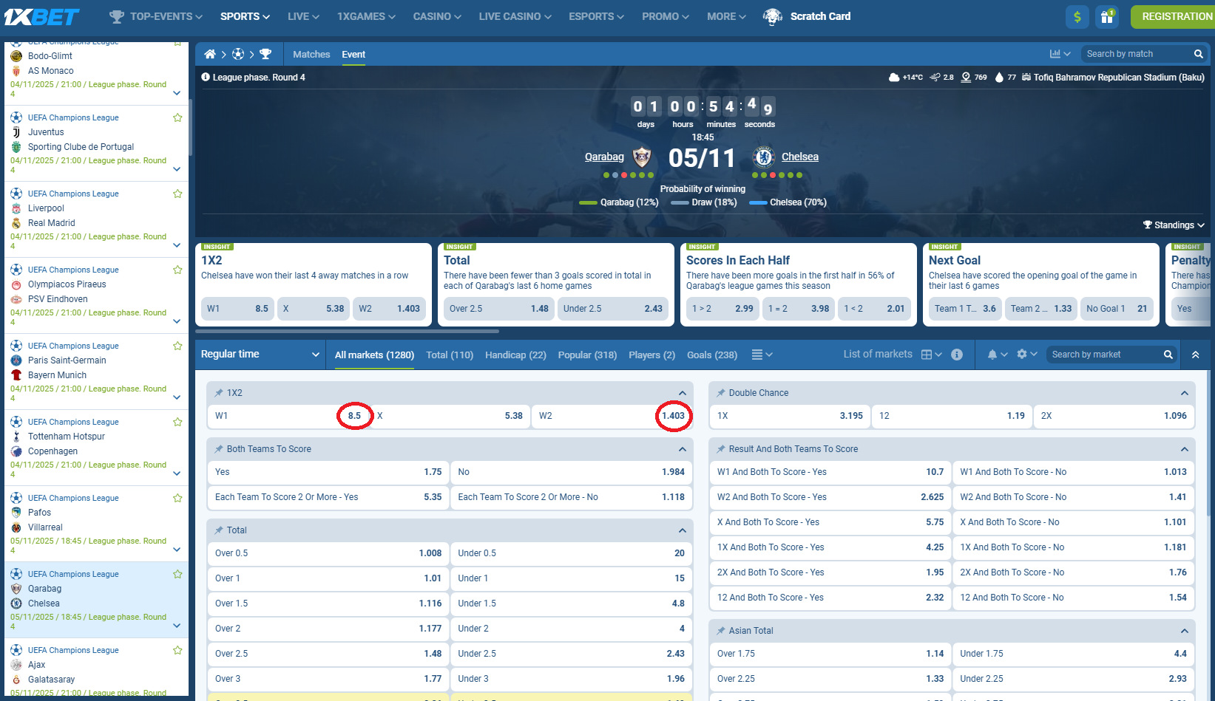
Task: Select the Handicap (22) markets tab
Action: [x=515, y=355]
